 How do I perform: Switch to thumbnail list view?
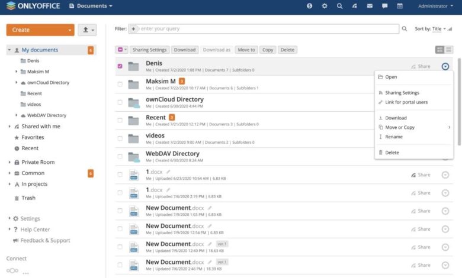tap(439, 50)
